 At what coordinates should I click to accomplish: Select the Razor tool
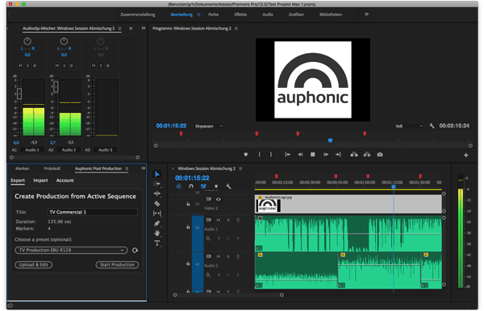tap(157, 203)
